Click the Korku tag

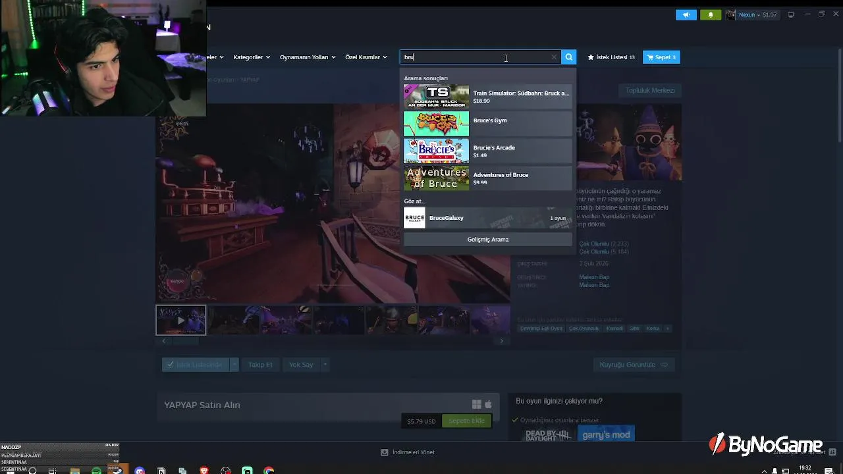[x=653, y=329]
